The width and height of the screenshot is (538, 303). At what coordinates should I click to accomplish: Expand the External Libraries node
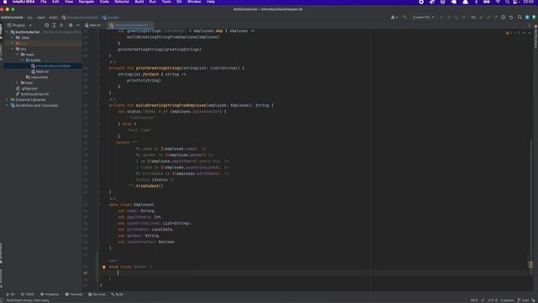point(7,99)
